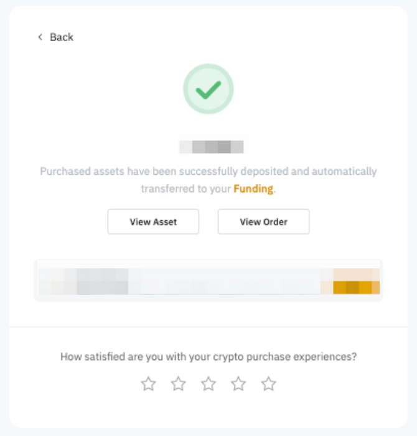Choose the third rating star
Viewport: 417px width, 436px height.
[208, 384]
